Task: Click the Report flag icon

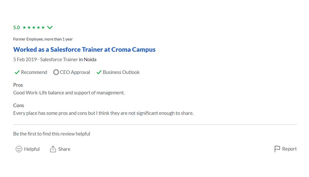Action: pos(277,149)
